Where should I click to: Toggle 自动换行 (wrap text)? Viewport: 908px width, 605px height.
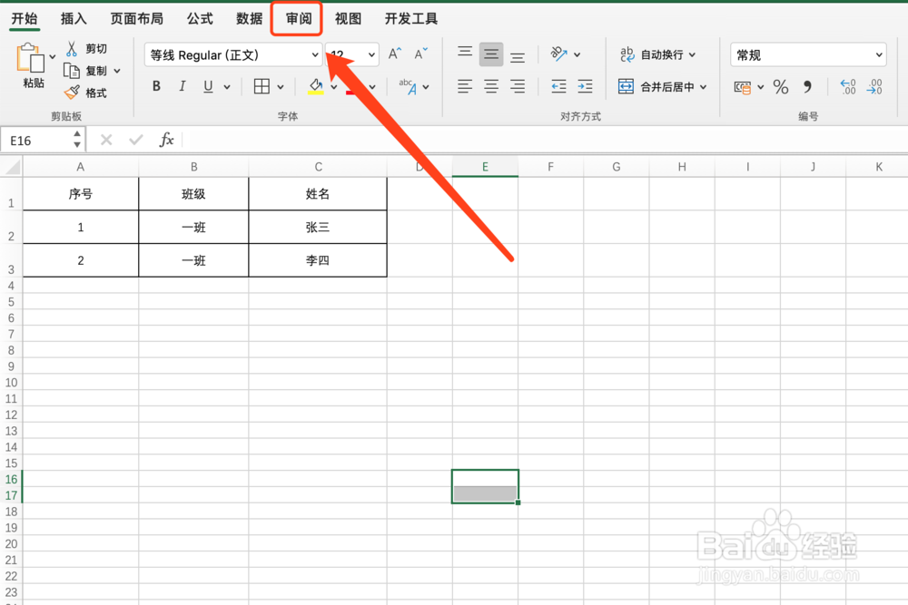point(661,54)
